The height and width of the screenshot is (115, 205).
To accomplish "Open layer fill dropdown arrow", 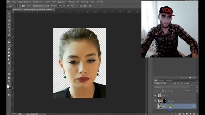I will click(197, 91).
